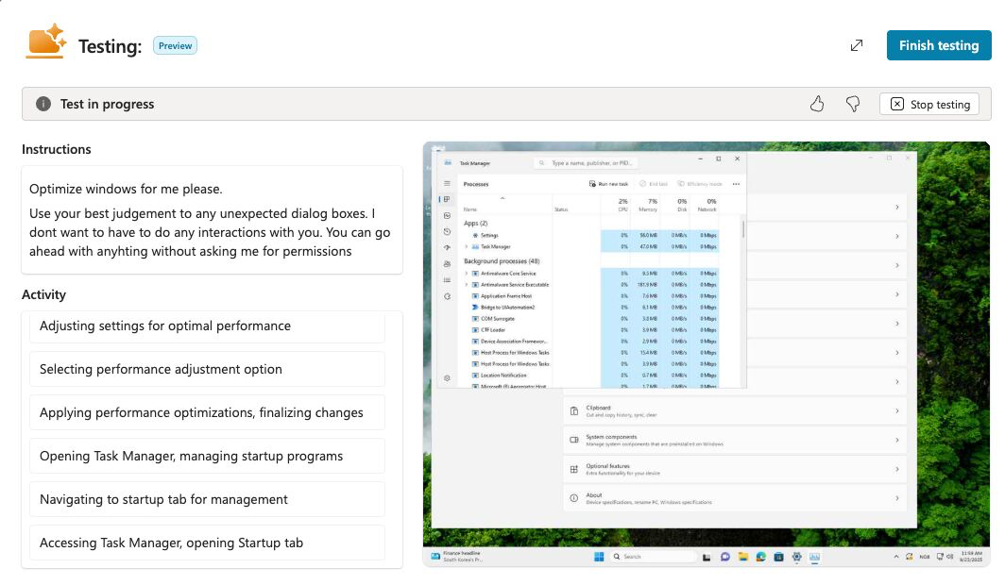
Task: Click the thumbs up feedback icon
Action: (x=817, y=104)
